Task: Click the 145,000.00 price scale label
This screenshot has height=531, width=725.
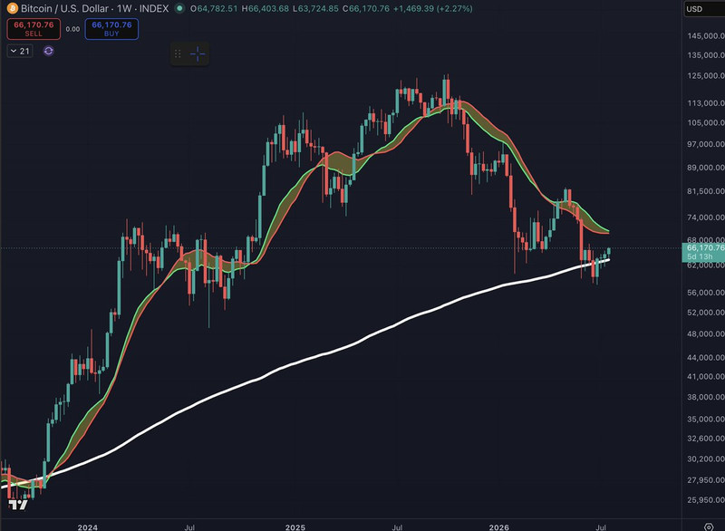Action: click(x=706, y=36)
